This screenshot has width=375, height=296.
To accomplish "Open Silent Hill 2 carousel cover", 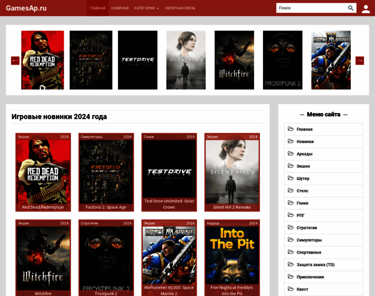I will 186,60.
